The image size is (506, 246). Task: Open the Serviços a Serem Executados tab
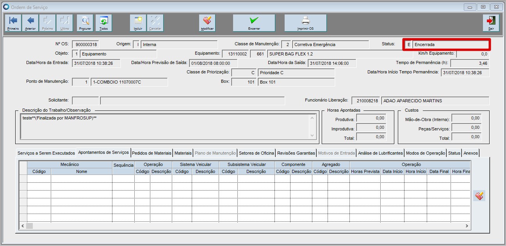tap(46, 153)
